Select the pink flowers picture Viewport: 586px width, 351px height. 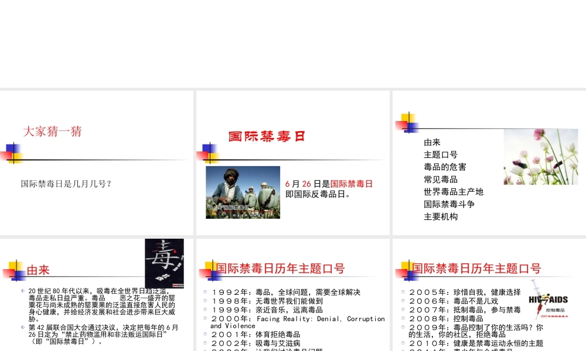[540, 156]
